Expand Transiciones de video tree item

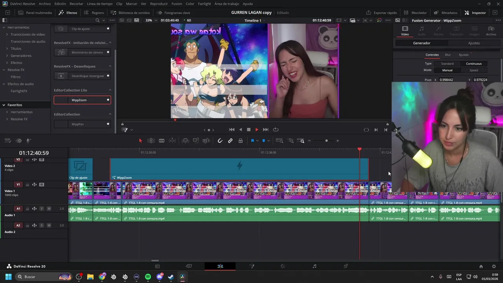[x=7, y=35]
